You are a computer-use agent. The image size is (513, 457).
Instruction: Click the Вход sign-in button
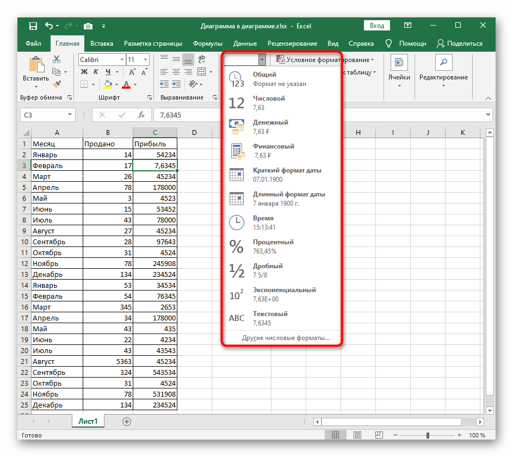click(377, 26)
